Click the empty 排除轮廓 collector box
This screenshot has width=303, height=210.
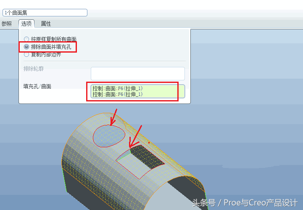138,74
